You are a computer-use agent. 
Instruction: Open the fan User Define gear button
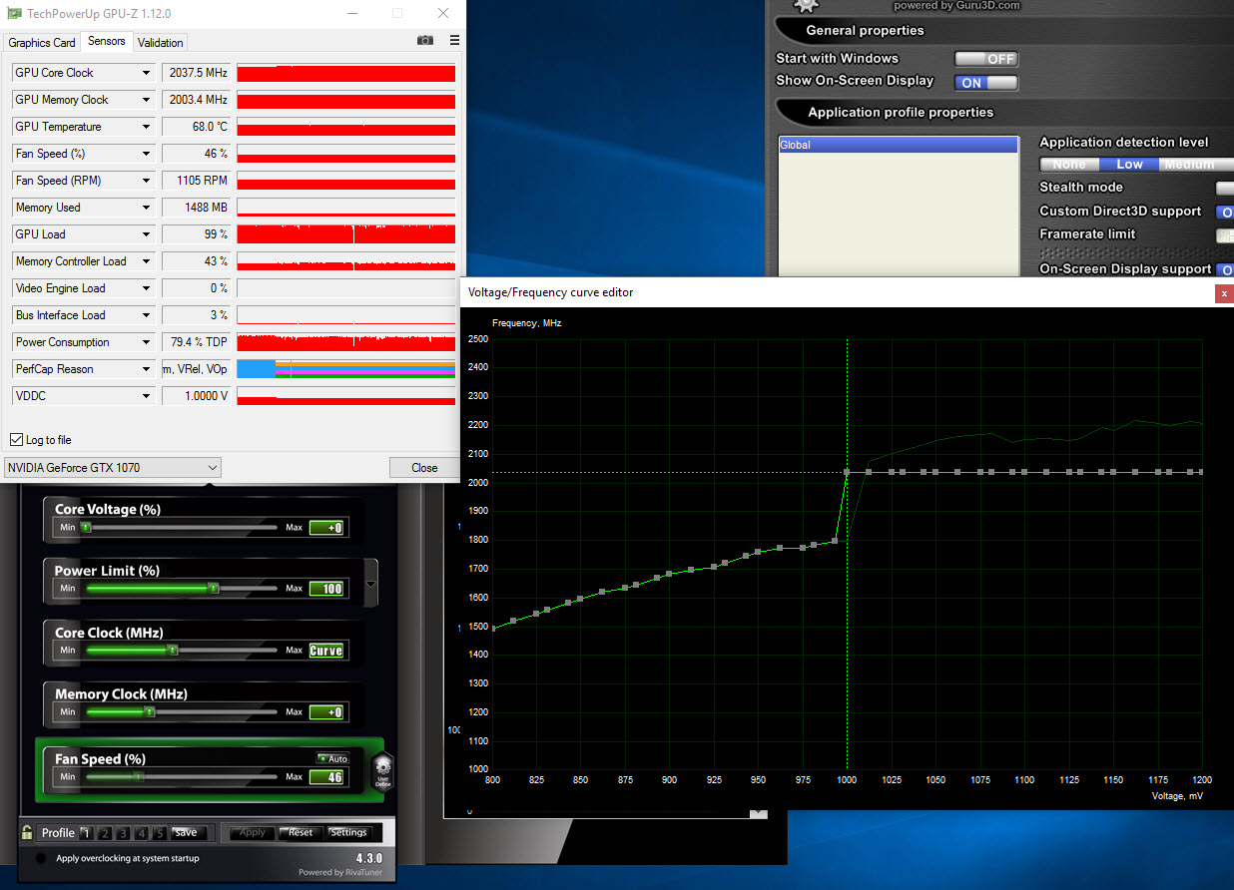(384, 771)
